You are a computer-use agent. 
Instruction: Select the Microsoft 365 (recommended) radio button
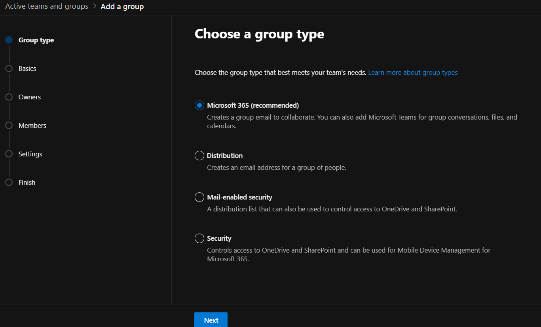tap(199, 105)
